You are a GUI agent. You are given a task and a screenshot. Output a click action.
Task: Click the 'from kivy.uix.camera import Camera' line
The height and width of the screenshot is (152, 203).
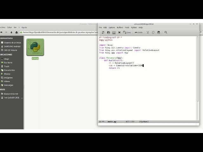[x=120, y=48]
